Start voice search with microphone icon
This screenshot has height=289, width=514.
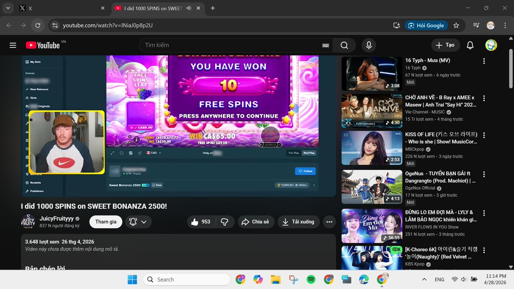click(368, 45)
